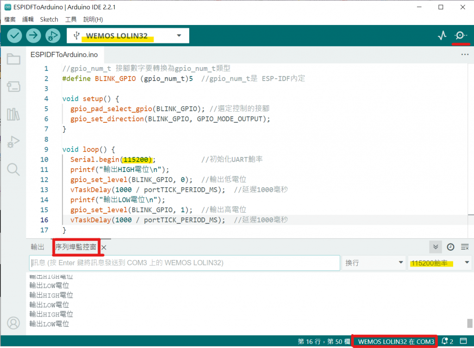Click line number 17 in the gutter
This screenshot has width=474, height=348.
click(44, 230)
